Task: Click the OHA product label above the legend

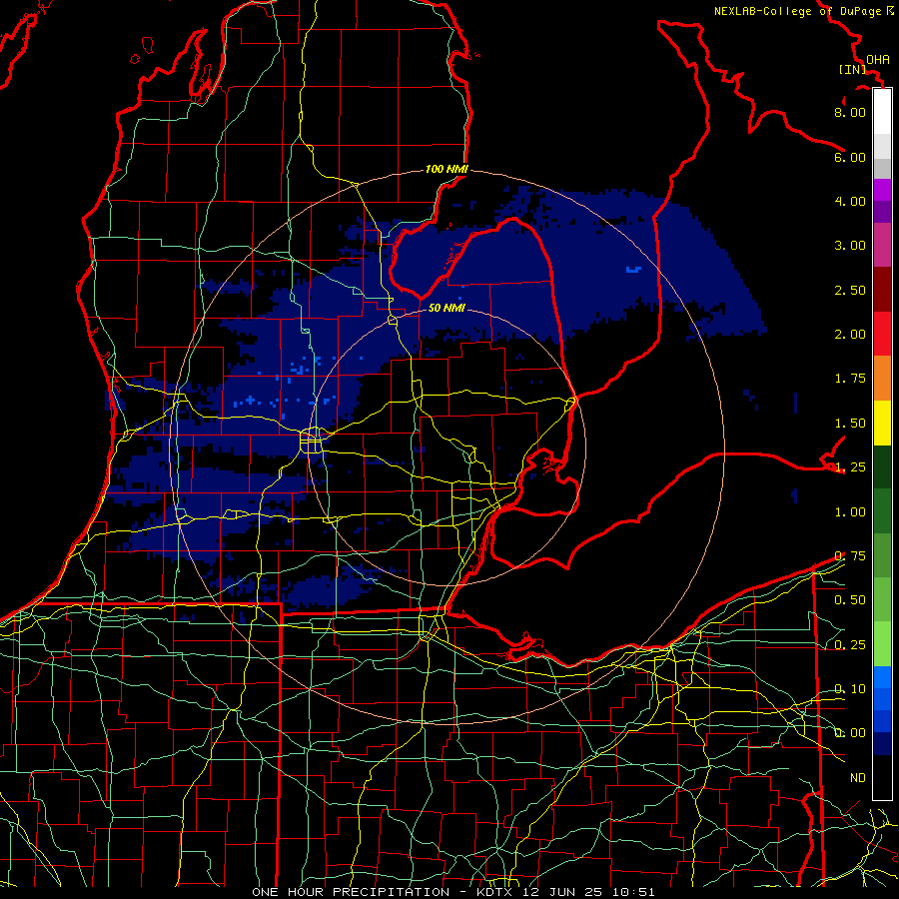Action: point(878,59)
